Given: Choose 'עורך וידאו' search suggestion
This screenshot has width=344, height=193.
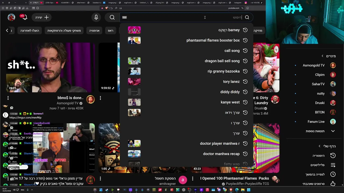Looking at the screenshot, I should point(187,113).
